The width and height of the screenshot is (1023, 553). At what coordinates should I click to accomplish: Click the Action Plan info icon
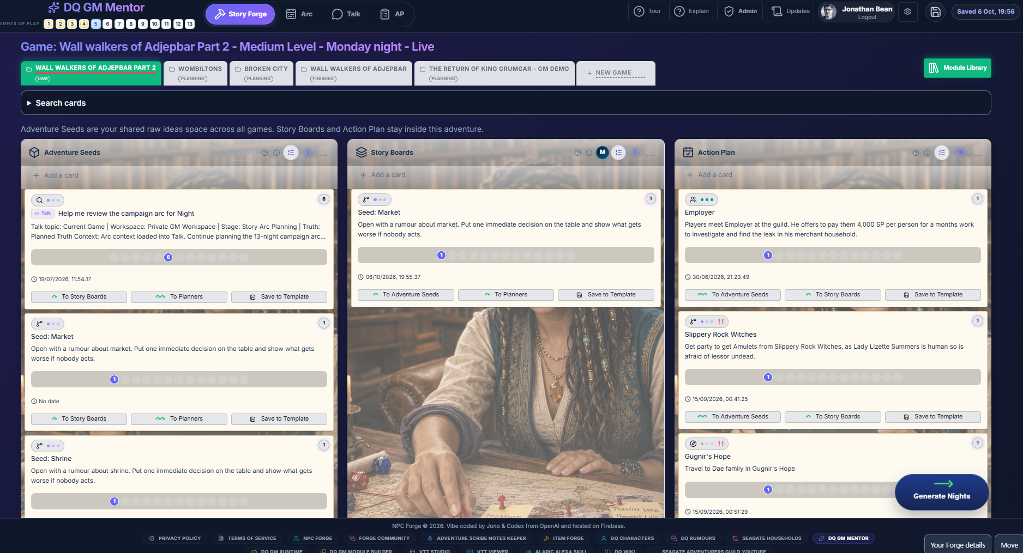coord(927,153)
